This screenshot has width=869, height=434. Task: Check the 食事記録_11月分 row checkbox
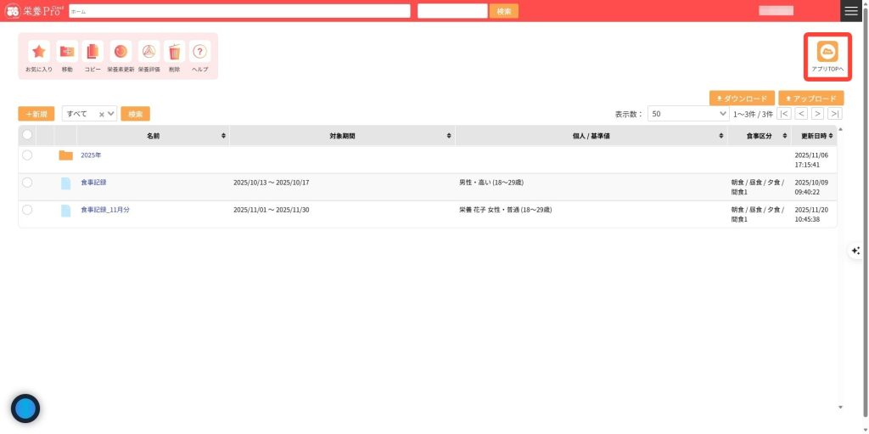pyautogui.click(x=27, y=210)
